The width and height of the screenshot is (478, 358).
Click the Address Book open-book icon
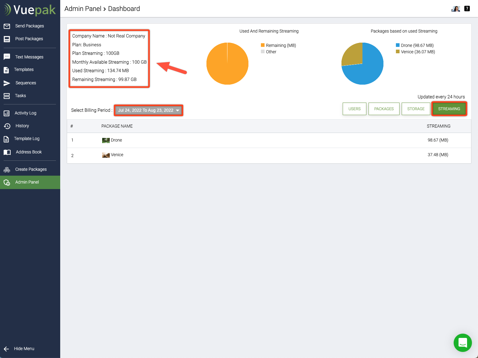7,152
